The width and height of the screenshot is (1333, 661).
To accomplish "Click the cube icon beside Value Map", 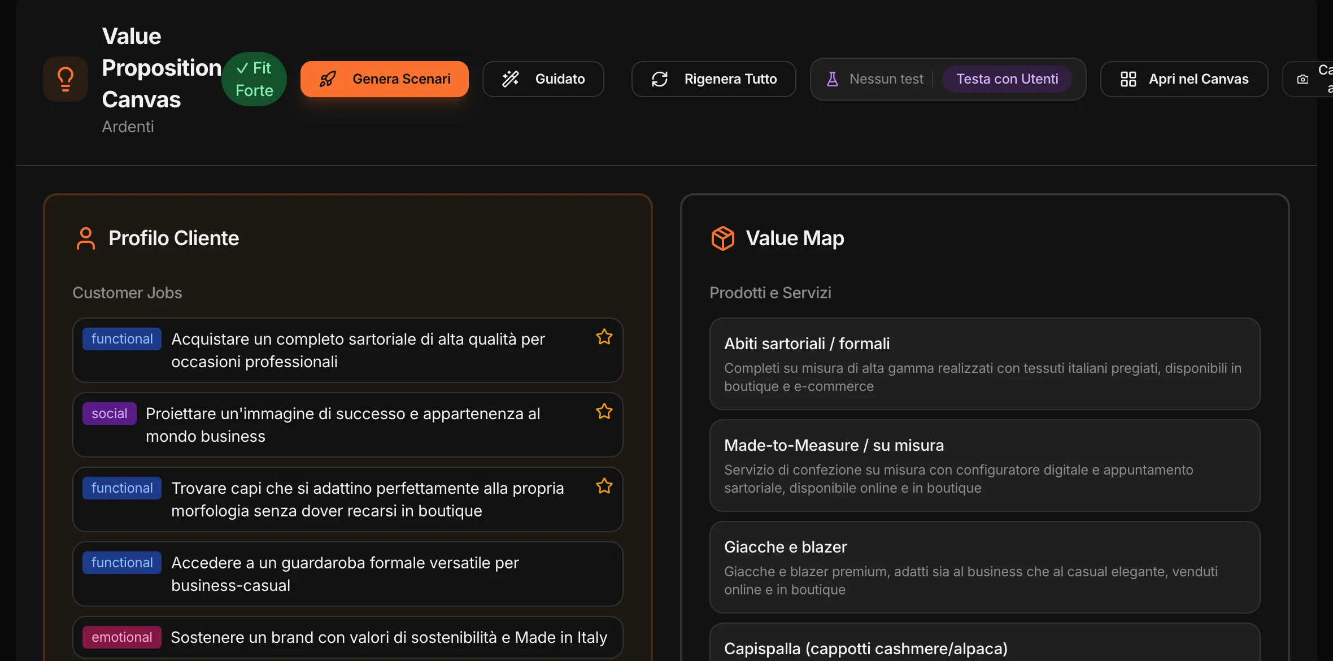I will click(723, 238).
